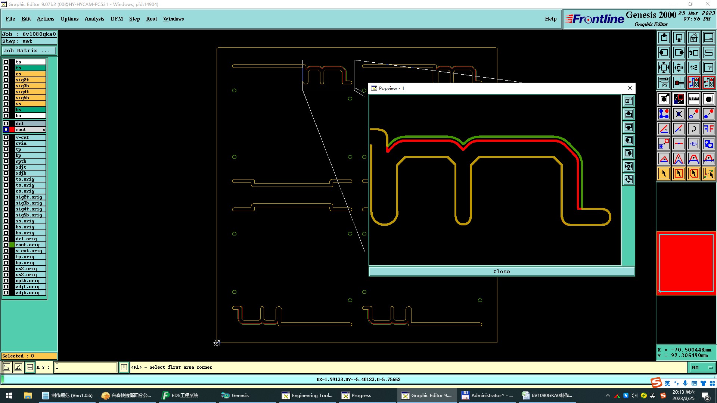Click the red rout layer color swatch
717x403 pixels.
(12, 129)
